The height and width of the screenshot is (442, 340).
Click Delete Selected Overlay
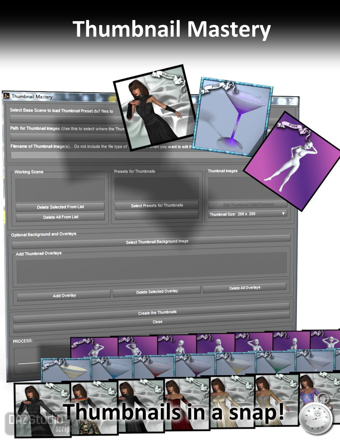tap(157, 291)
